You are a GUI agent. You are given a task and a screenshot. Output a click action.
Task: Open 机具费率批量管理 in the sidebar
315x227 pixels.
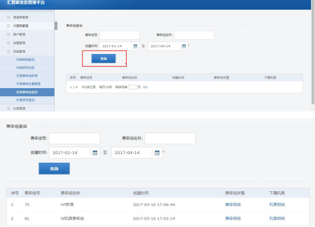click(x=28, y=84)
